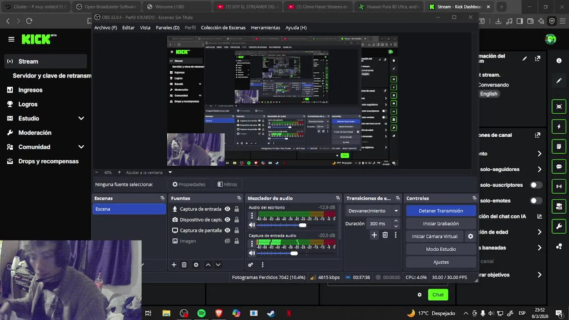Expand Comunidad menu in Kick sidebar
The height and width of the screenshot is (320, 569).
81,147
